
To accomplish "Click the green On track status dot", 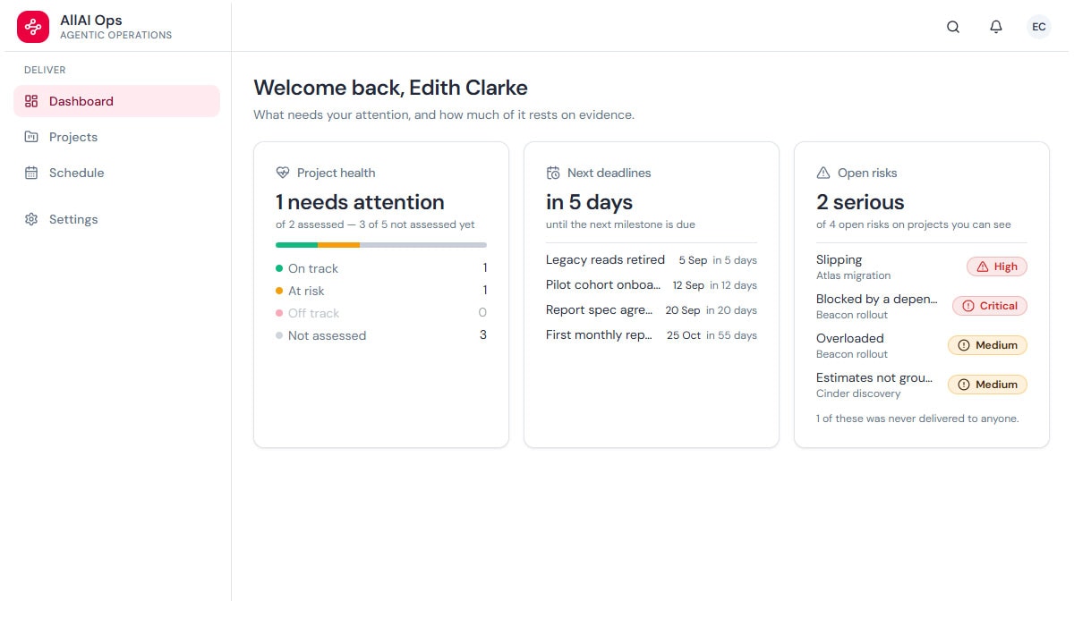I will [279, 268].
